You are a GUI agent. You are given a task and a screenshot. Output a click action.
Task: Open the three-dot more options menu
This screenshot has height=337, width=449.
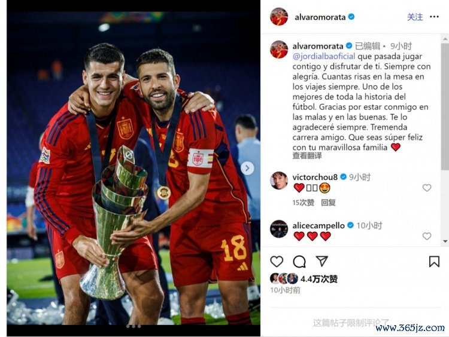[434, 17]
